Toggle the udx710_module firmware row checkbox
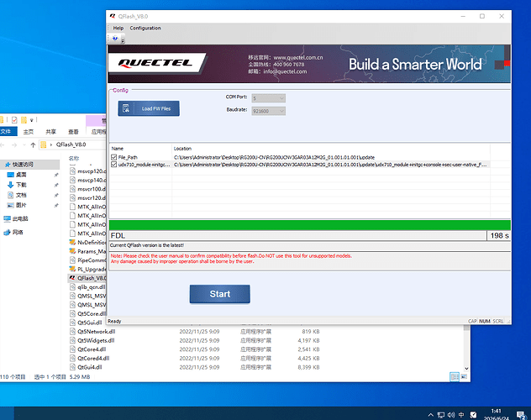This screenshot has height=420, width=531. 113,165
